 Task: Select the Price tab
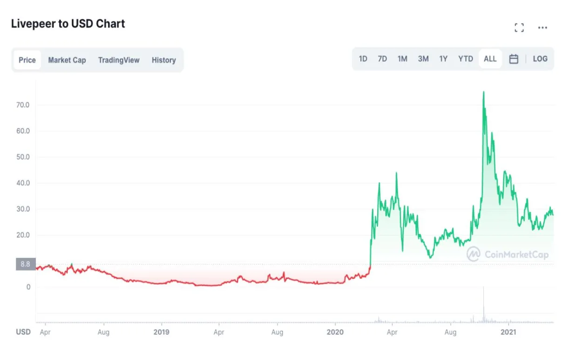(x=27, y=60)
